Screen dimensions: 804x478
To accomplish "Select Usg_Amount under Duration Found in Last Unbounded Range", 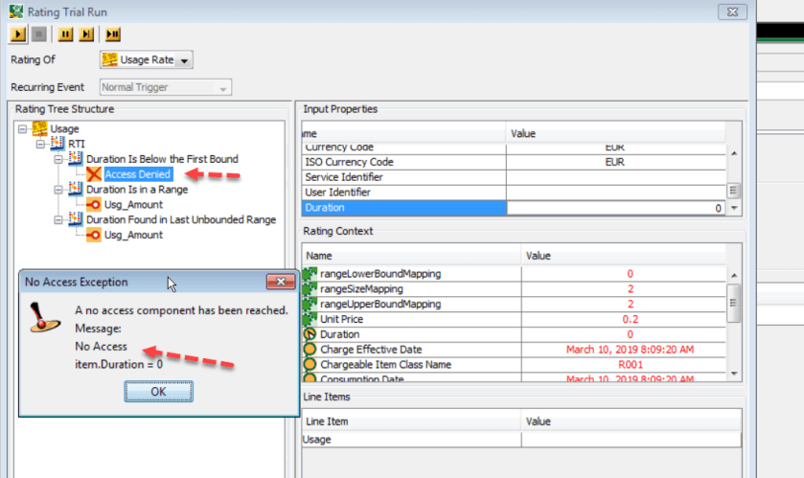I will point(133,236).
